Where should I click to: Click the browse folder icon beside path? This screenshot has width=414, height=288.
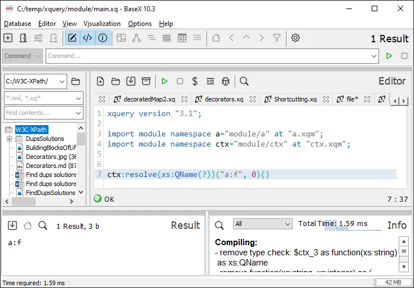76,82
